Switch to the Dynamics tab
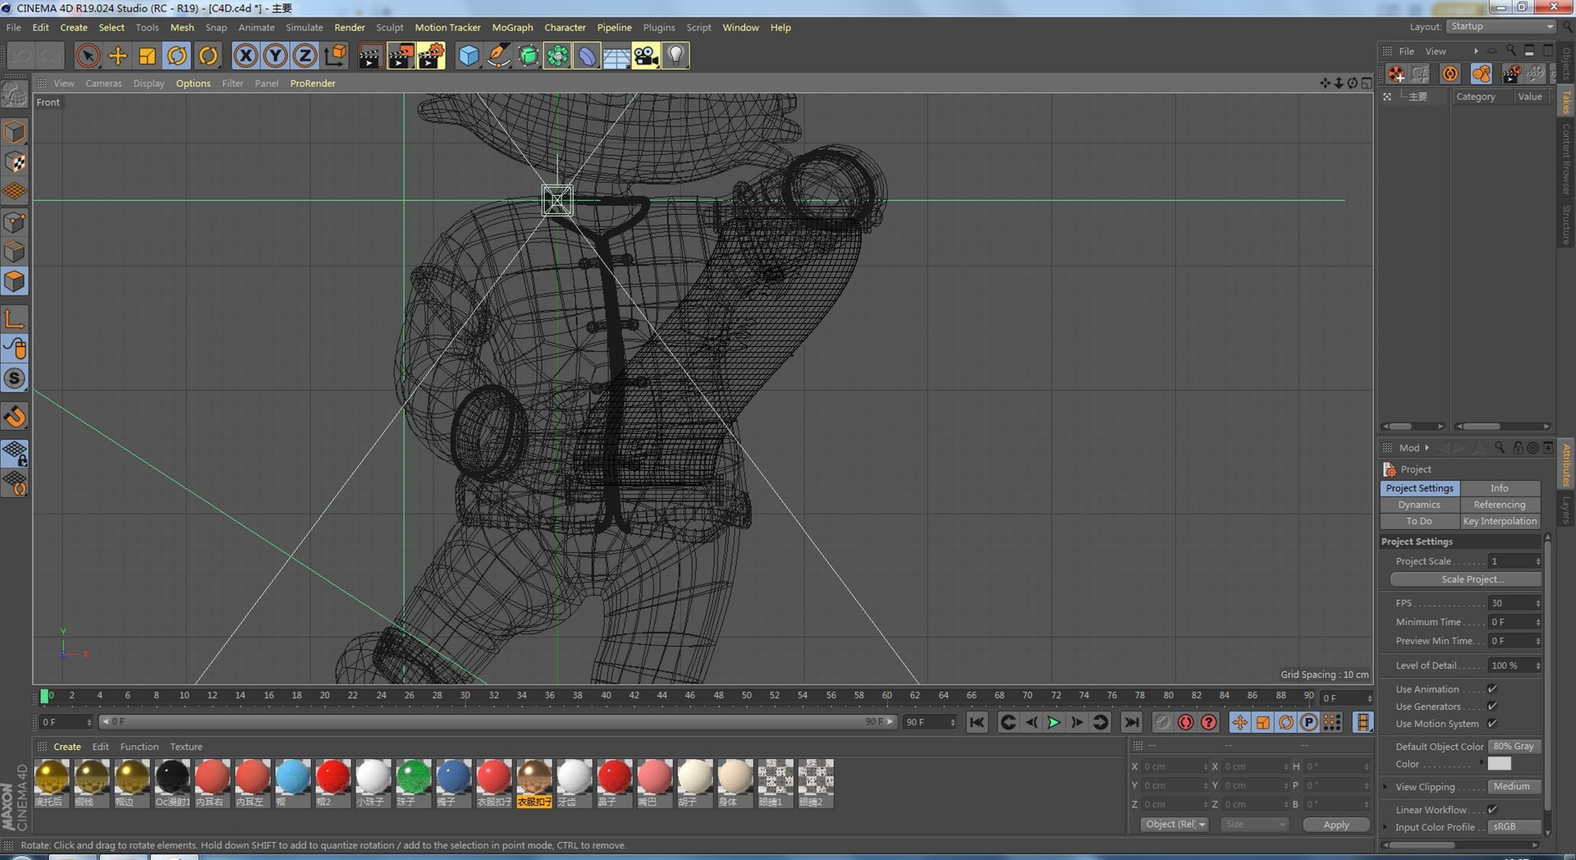Viewport: 1576px width, 860px height. (x=1419, y=505)
